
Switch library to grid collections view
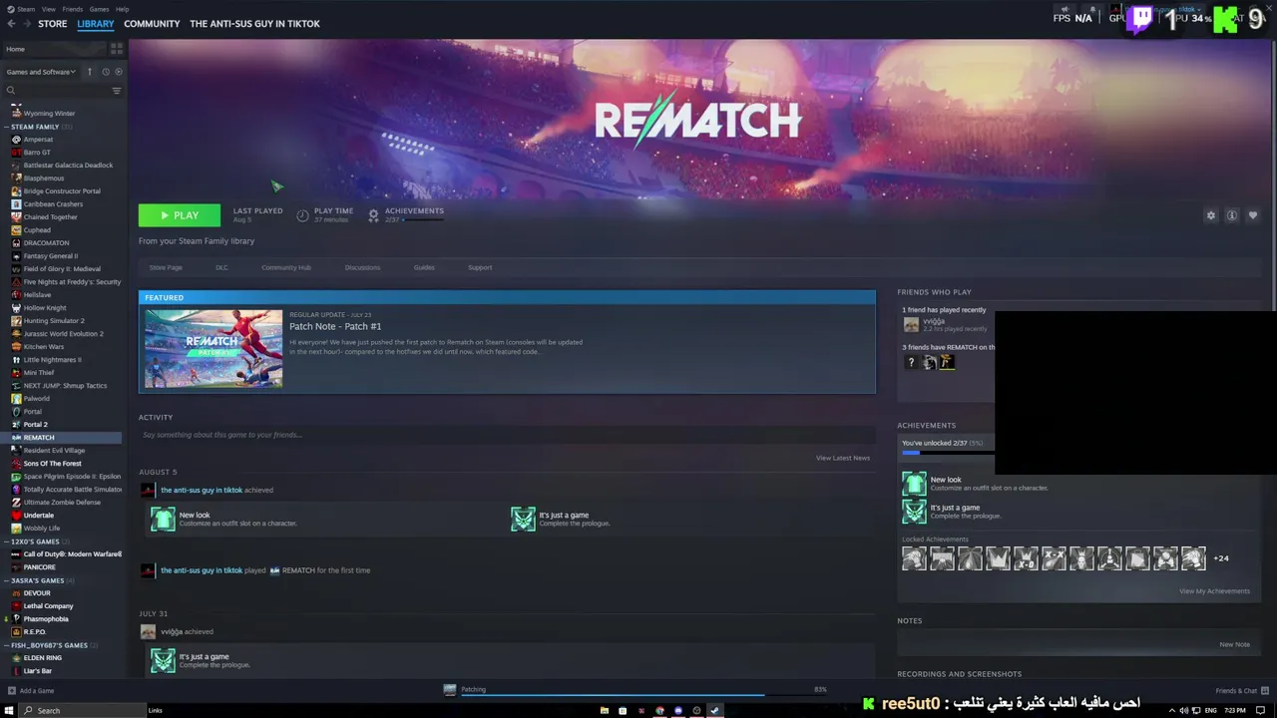[117, 48]
